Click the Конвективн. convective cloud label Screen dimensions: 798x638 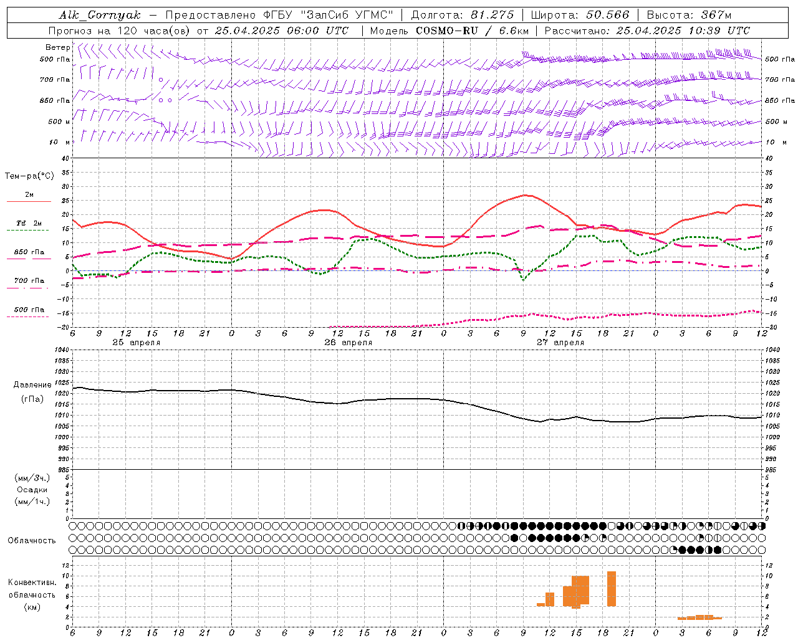point(32,583)
